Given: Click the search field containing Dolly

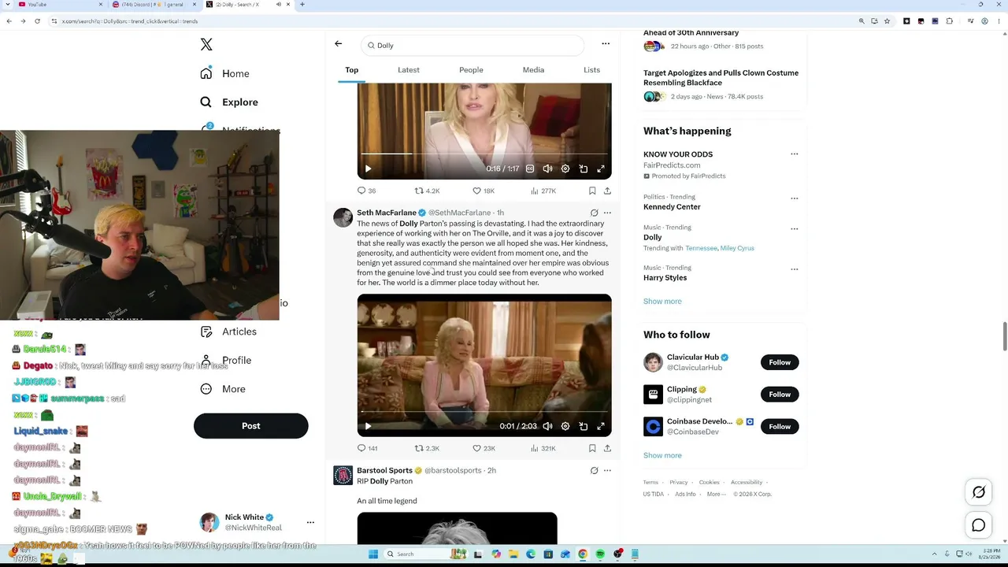Looking at the screenshot, I should pyautogui.click(x=472, y=45).
